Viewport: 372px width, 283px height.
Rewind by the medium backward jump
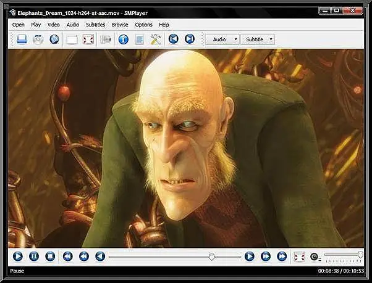[x=84, y=256]
